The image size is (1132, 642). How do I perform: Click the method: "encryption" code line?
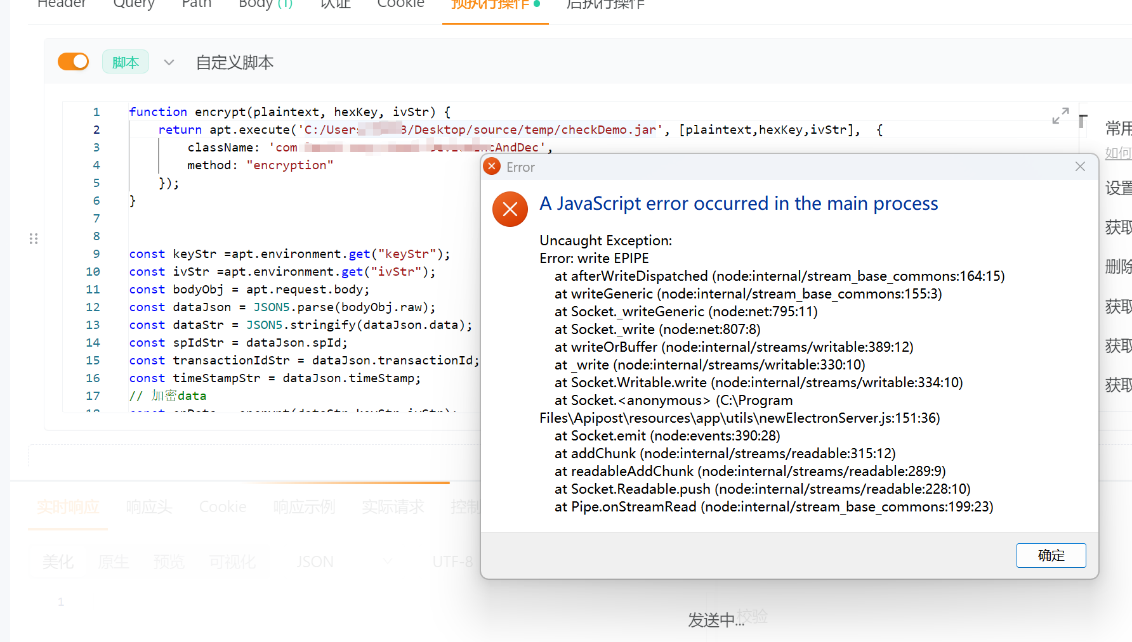[x=260, y=165]
